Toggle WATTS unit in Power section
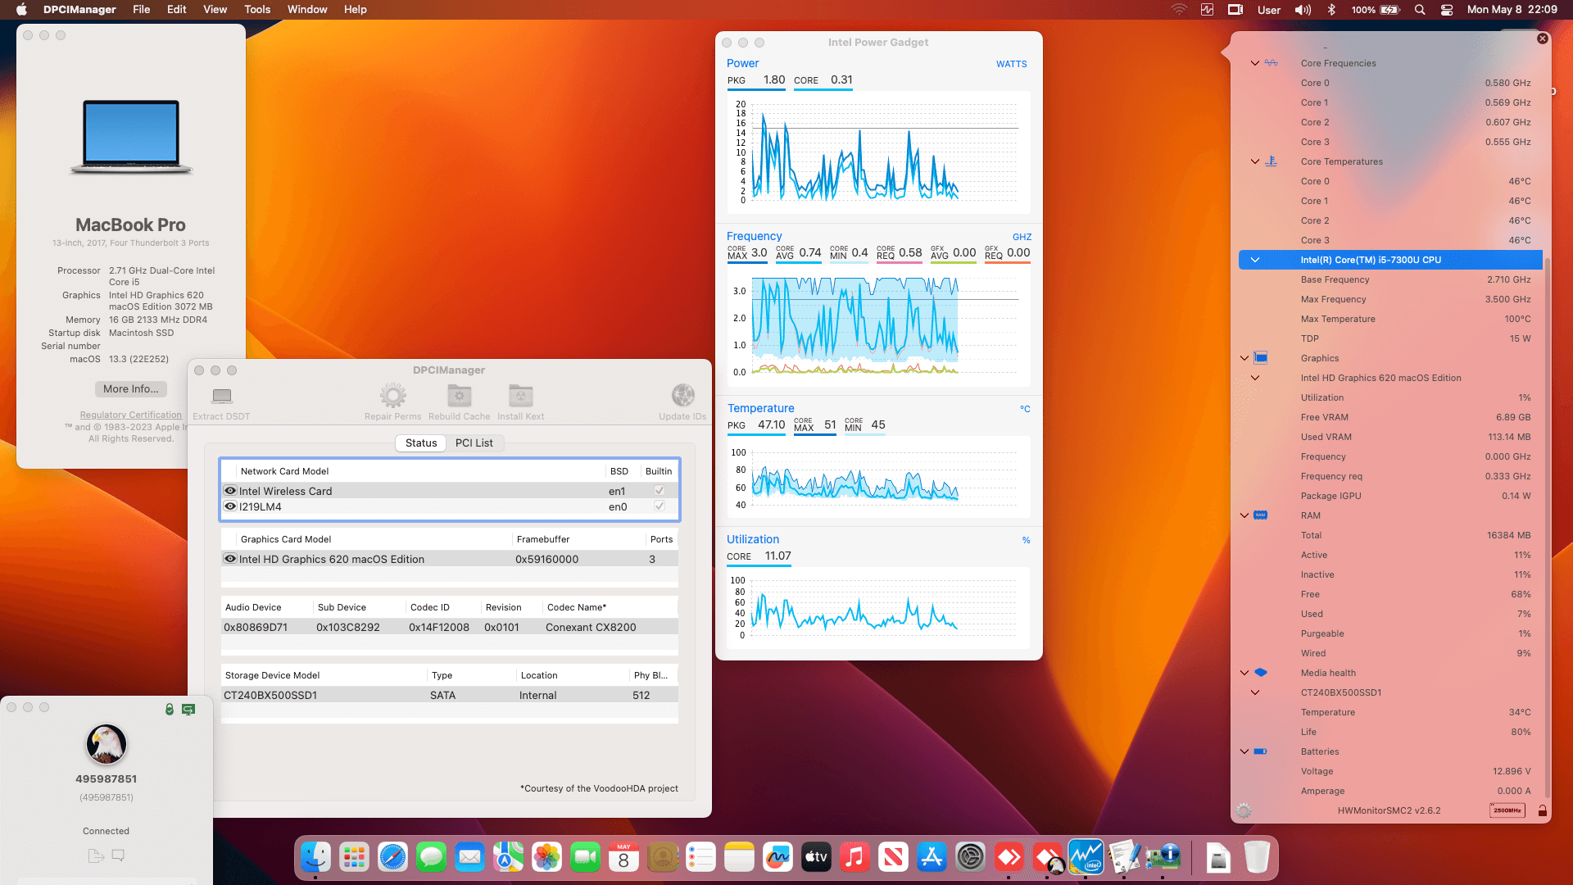 pyautogui.click(x=1011, y=64)
